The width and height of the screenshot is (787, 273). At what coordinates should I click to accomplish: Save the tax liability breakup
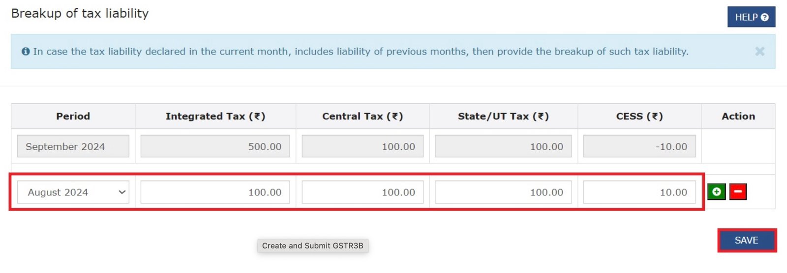746,241
